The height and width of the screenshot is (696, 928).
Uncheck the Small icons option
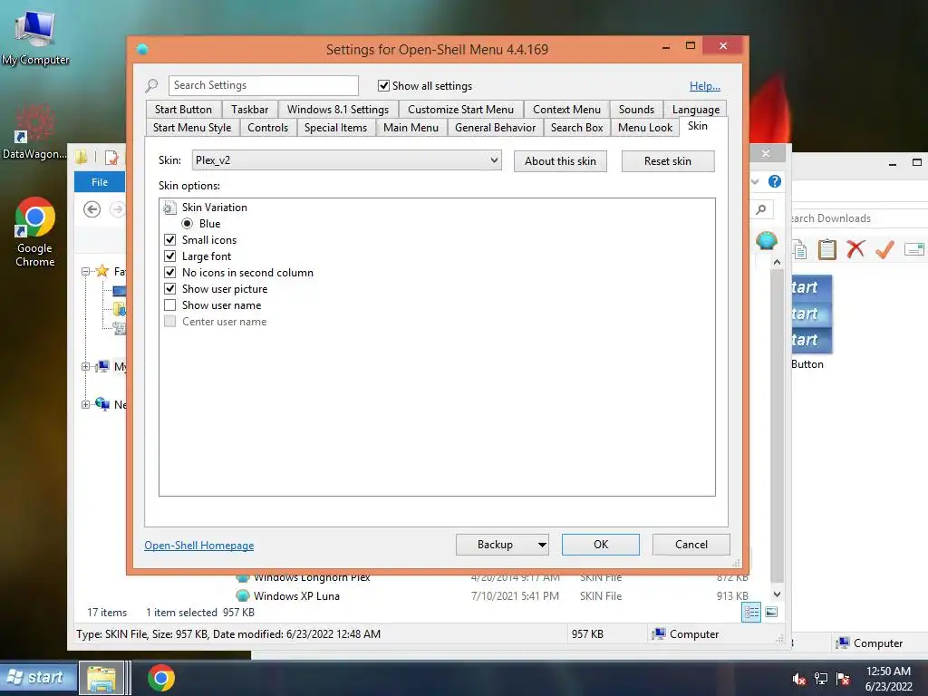pos(169,240)
